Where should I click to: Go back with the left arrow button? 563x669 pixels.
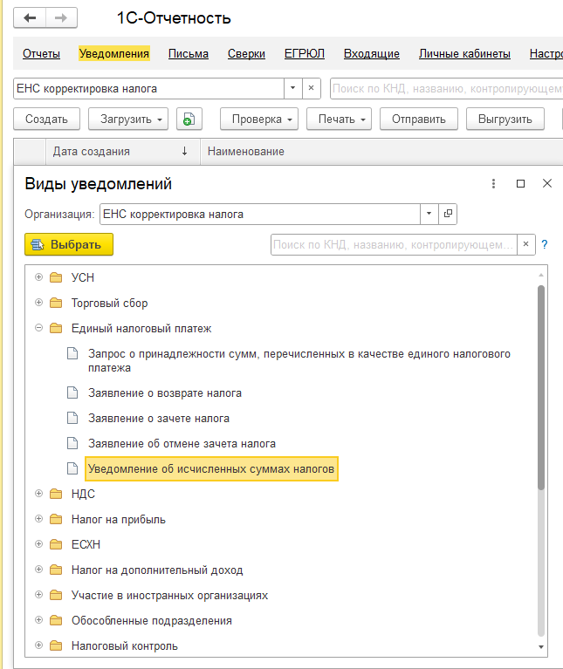click(x=30, y=18)
